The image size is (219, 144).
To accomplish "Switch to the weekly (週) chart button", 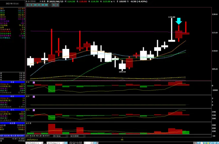I will click(x=54, y=5).
